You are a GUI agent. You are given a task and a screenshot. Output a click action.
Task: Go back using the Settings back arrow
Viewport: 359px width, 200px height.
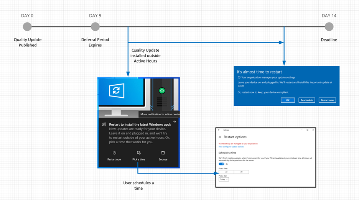pos(219,130)
